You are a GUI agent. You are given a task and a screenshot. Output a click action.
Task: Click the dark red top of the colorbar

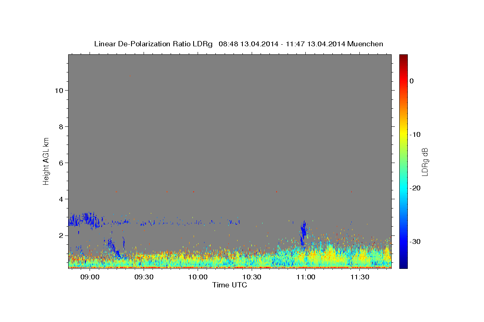(x=403, y=58)
